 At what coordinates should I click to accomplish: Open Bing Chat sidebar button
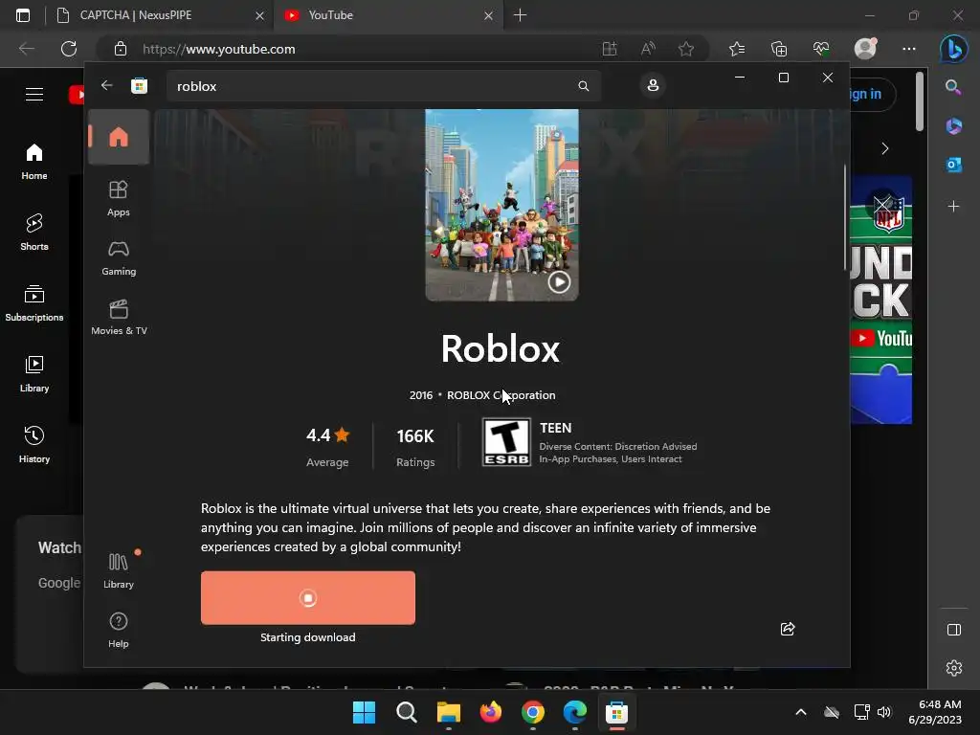(954, 49)
